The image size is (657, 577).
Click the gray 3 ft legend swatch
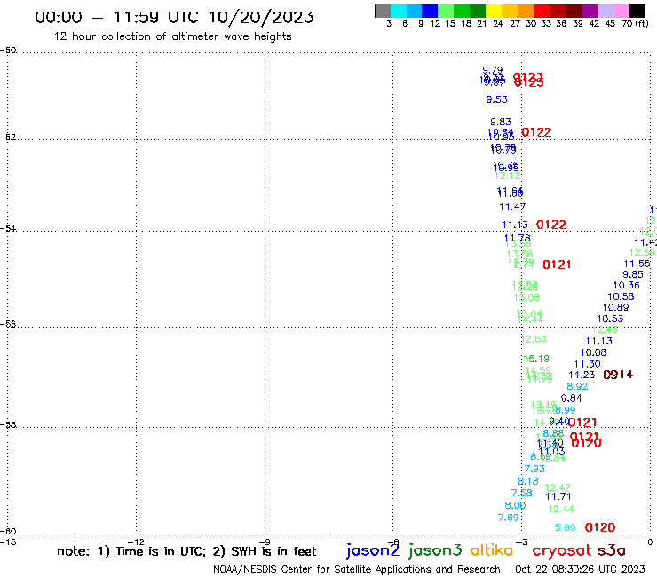383,11
